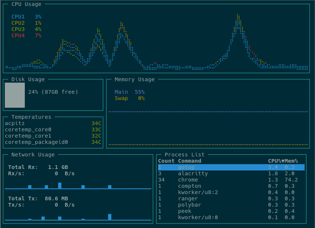
Task: Click the Temperatures panel title
Action: [x=31, y=117]
